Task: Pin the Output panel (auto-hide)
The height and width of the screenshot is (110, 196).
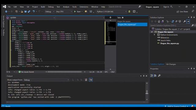Action: point(144,76)
